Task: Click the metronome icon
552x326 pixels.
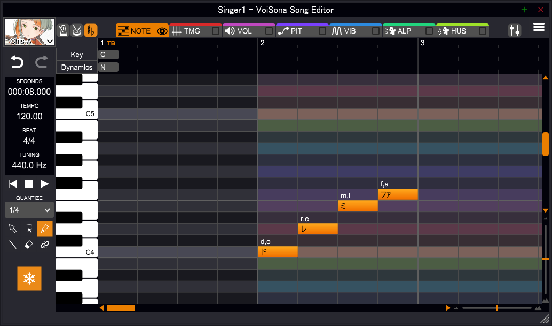Action: pos(64,30)
